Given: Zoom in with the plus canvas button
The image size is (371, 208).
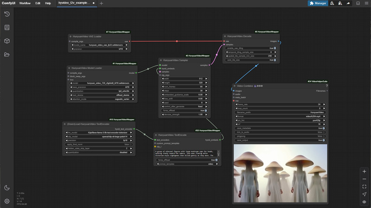Looking at the screenshot, I should (365, 171).
